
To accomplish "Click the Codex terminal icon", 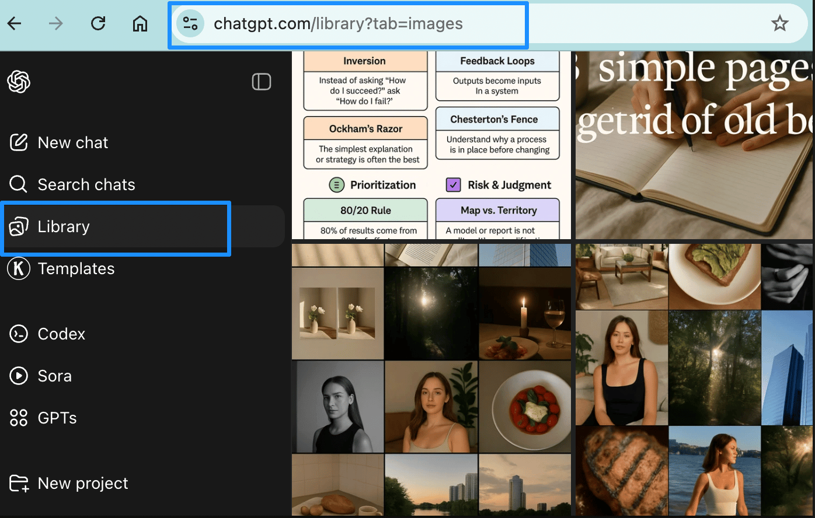I will click(19, 334).
